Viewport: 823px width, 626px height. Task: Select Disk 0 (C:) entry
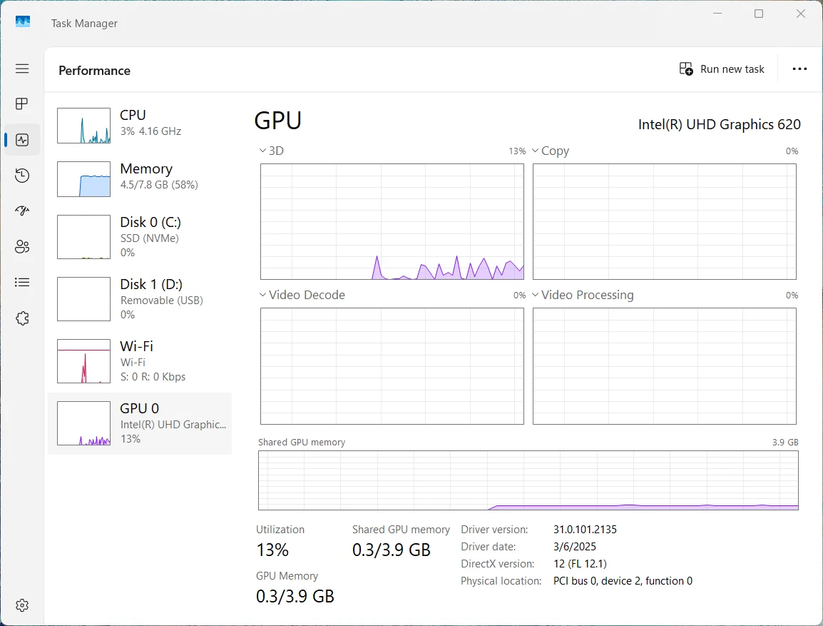(140, 237)
